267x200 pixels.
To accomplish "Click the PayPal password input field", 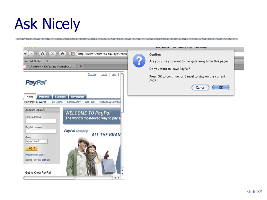I will [x=41, y=131].
